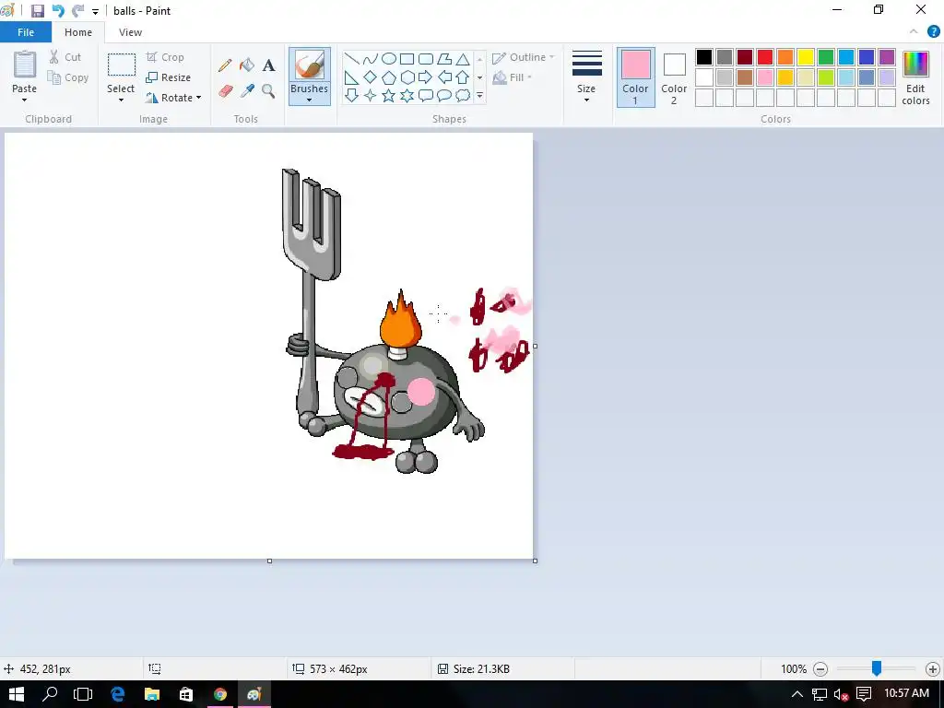Select the Magnifier tool

[268, 91]
